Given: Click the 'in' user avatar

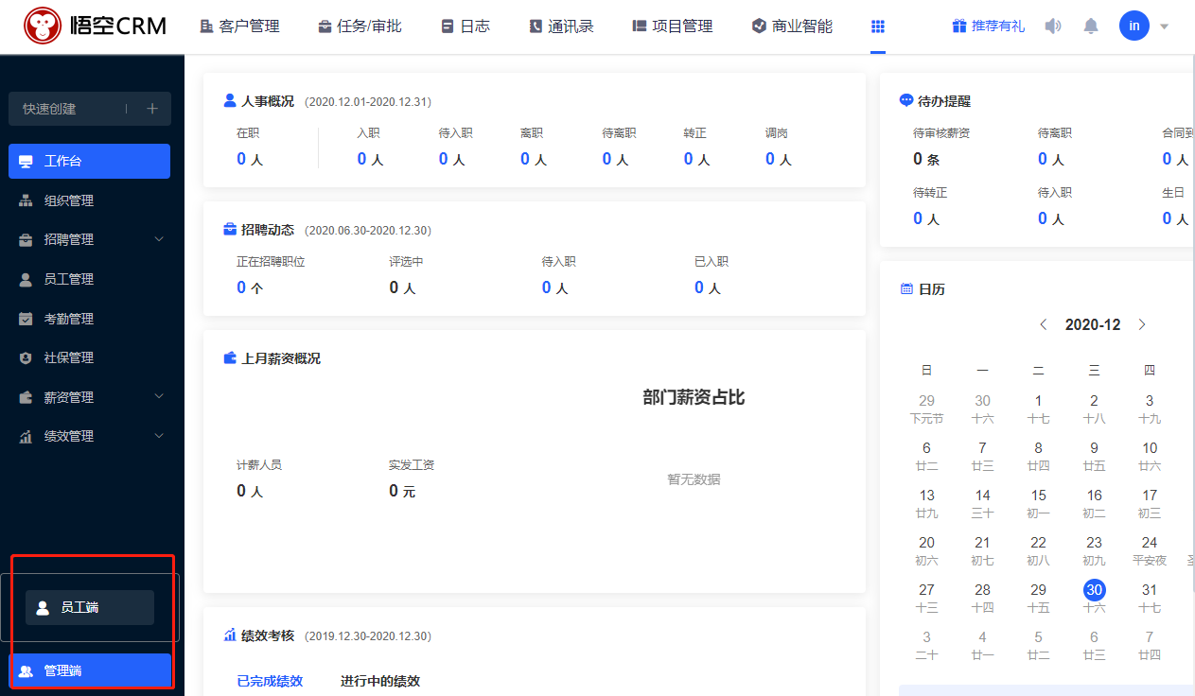Looking at the screenshot, I should [x=1134, y=26].
